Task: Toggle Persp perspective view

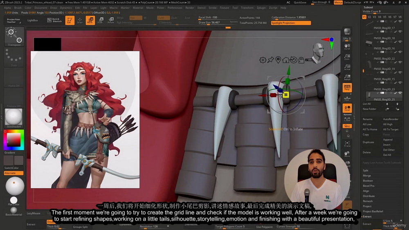Action: (347, 87)
